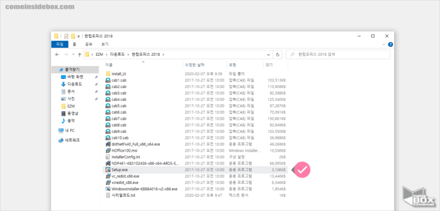Sort files by 수정한 날짜 column
Viewport: 440px width, 211px height.
(193, 65)
